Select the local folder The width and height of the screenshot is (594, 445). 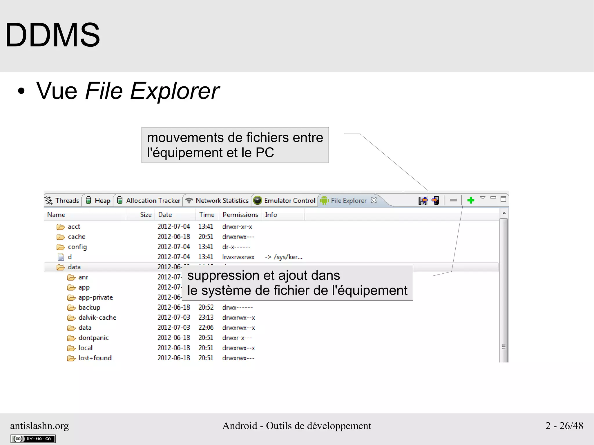(x=271, y=348)
